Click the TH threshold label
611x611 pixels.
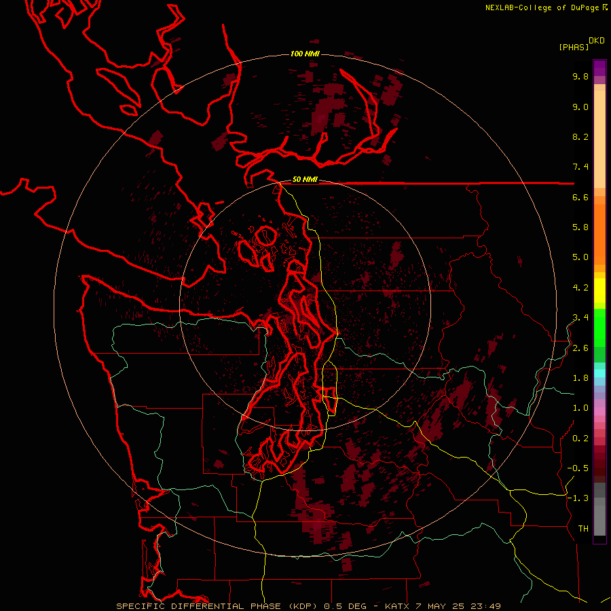(x=583, y=529)
